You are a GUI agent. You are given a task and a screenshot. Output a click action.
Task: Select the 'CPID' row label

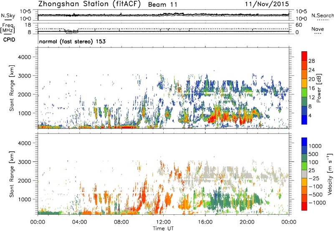click(9, 40)
